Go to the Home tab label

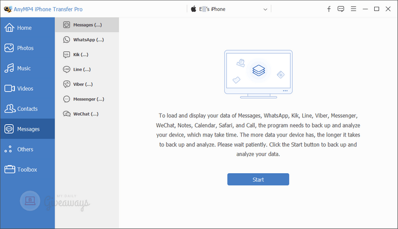coord(24,28)
